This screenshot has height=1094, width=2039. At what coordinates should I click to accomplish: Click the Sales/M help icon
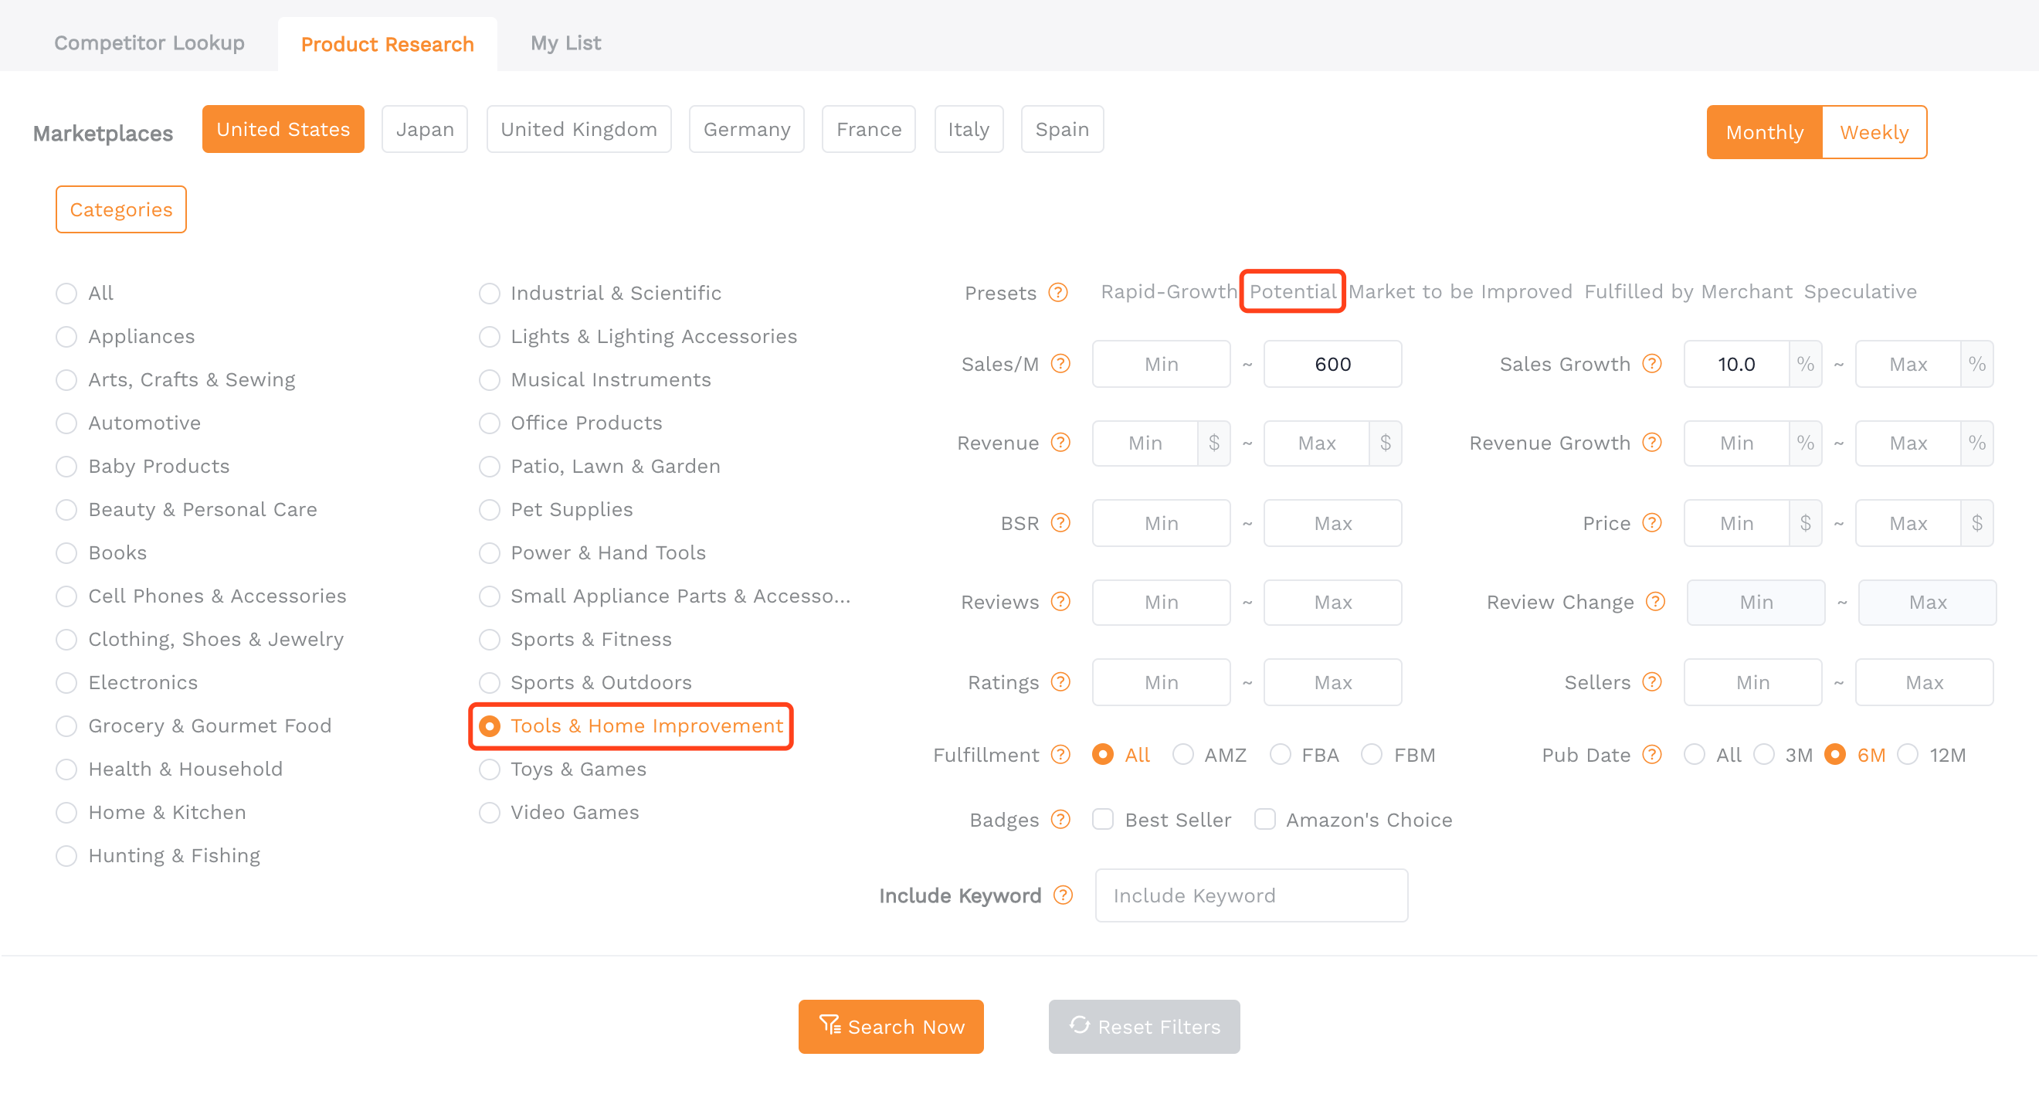click(x=1060, y=364)
